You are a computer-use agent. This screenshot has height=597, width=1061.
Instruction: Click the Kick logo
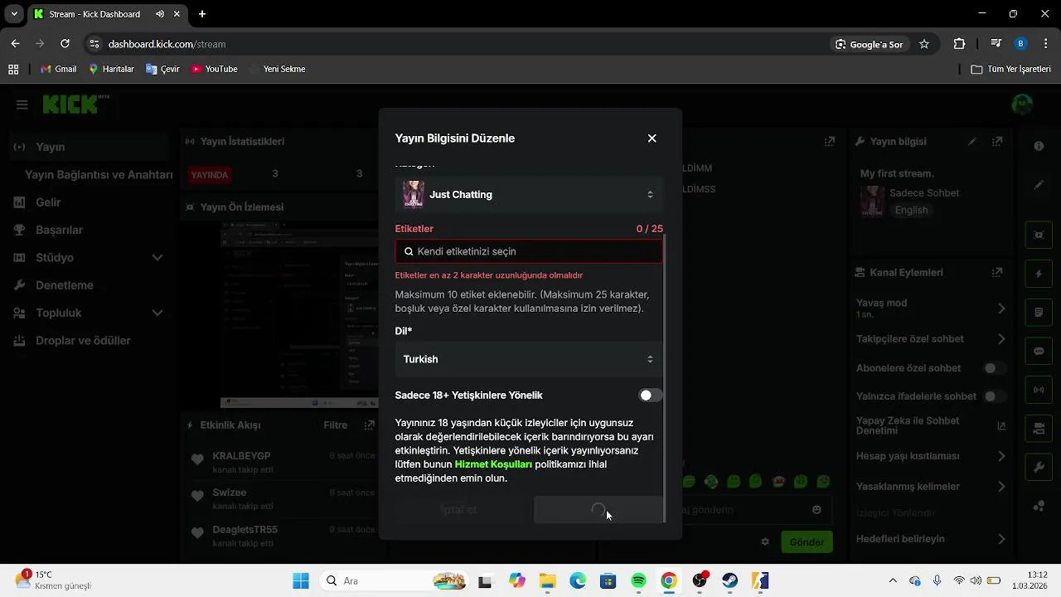click(x=75, y=104)
